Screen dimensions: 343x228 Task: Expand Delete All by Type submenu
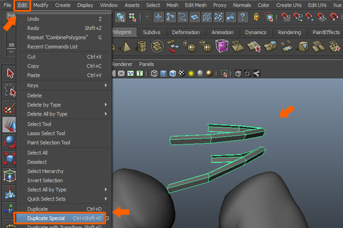64,114
